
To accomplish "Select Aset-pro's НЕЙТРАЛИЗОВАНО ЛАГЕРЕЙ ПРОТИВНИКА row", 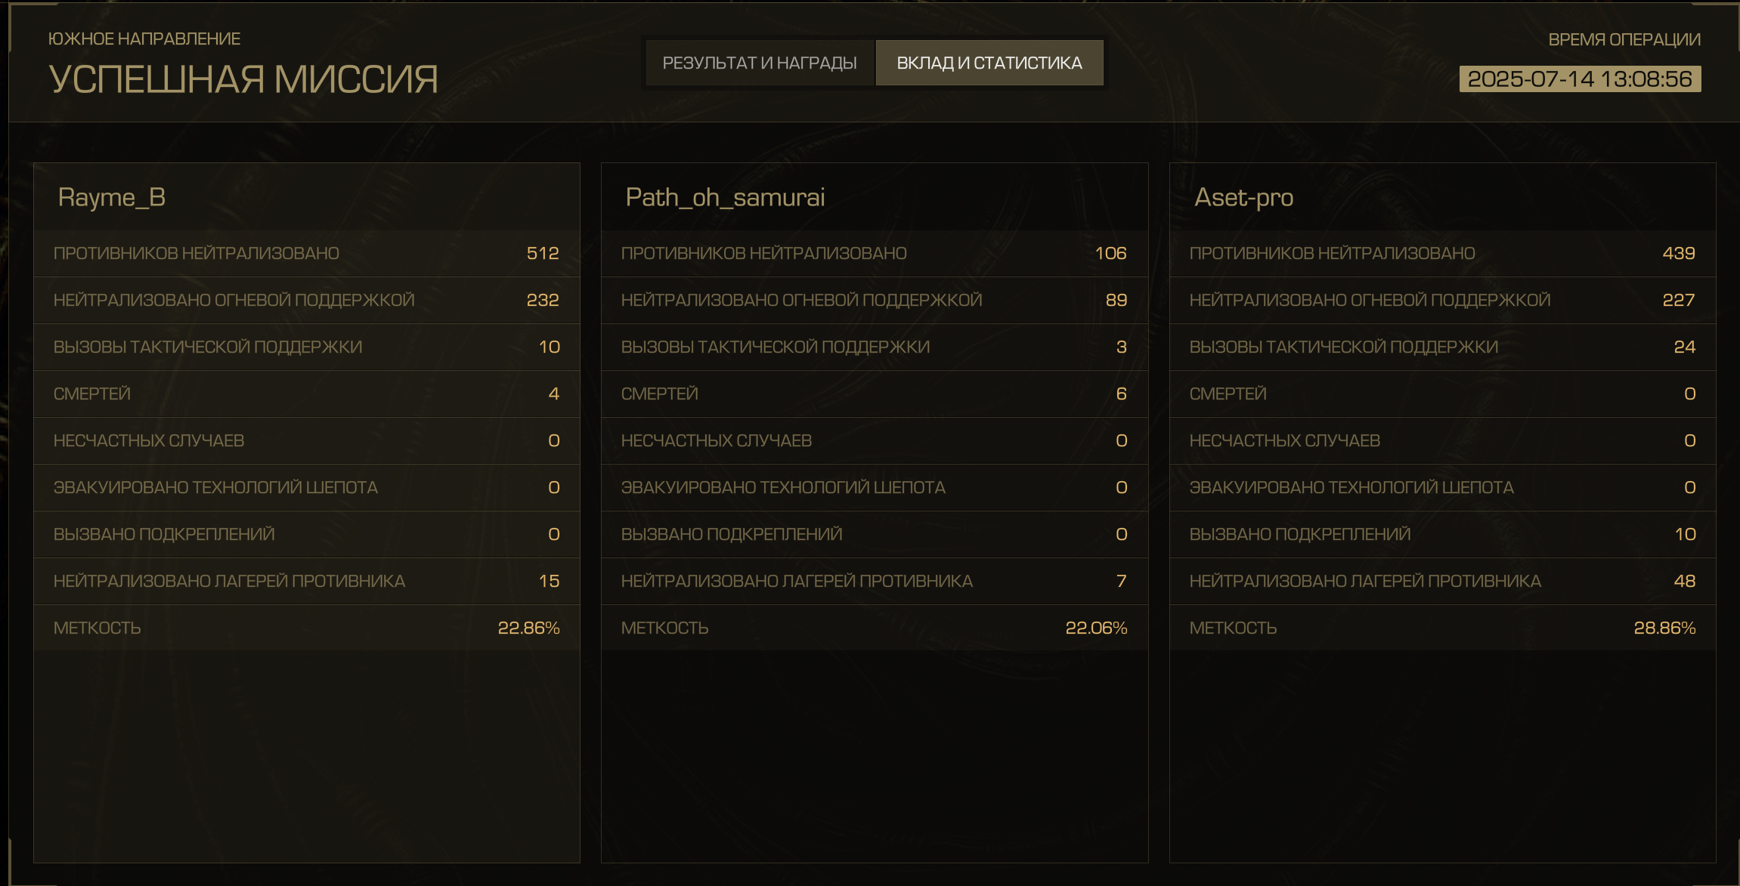I will (x=1442, y=581).
